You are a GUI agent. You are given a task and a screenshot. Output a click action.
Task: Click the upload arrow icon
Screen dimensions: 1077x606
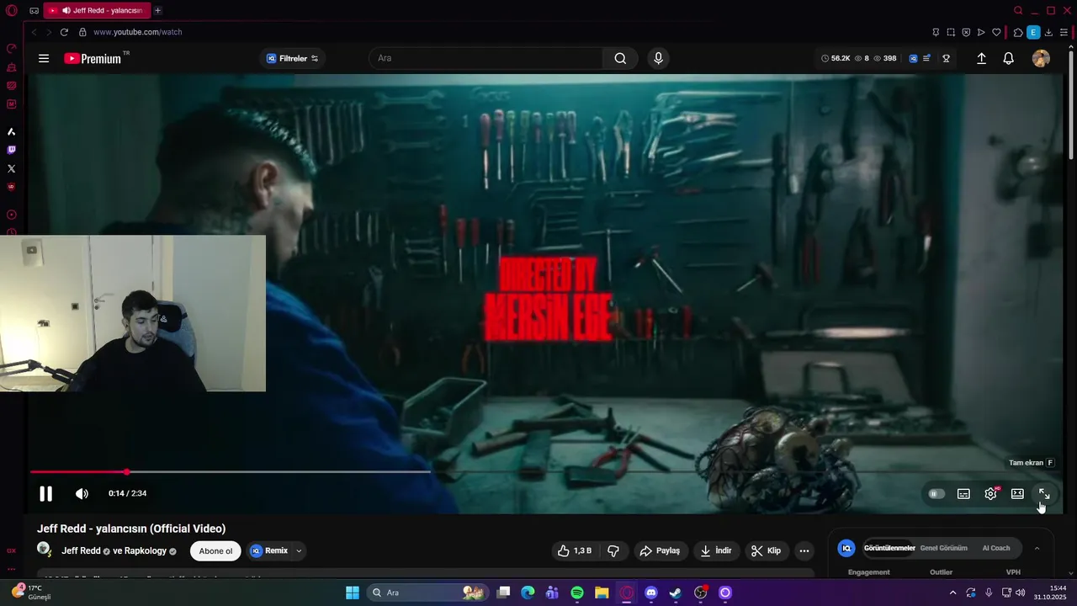981,58
